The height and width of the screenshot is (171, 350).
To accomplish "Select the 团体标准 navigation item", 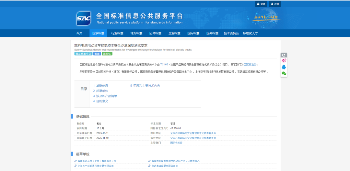I will coord(155,33).
